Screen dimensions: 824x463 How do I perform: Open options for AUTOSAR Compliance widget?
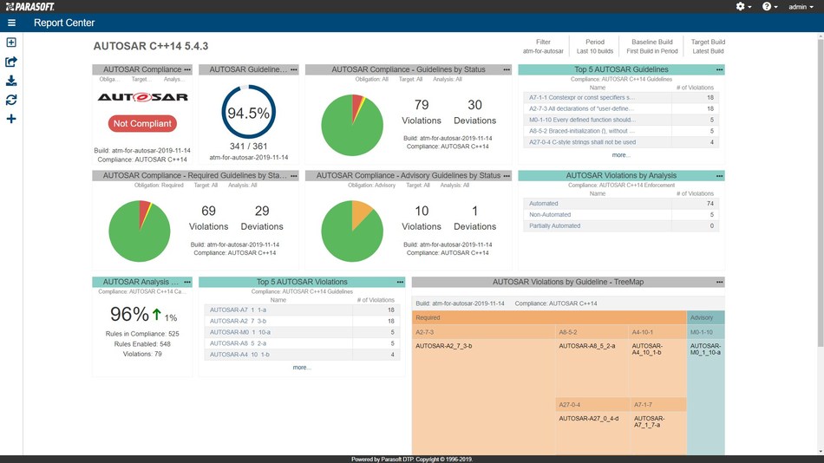tap(187, 69)
